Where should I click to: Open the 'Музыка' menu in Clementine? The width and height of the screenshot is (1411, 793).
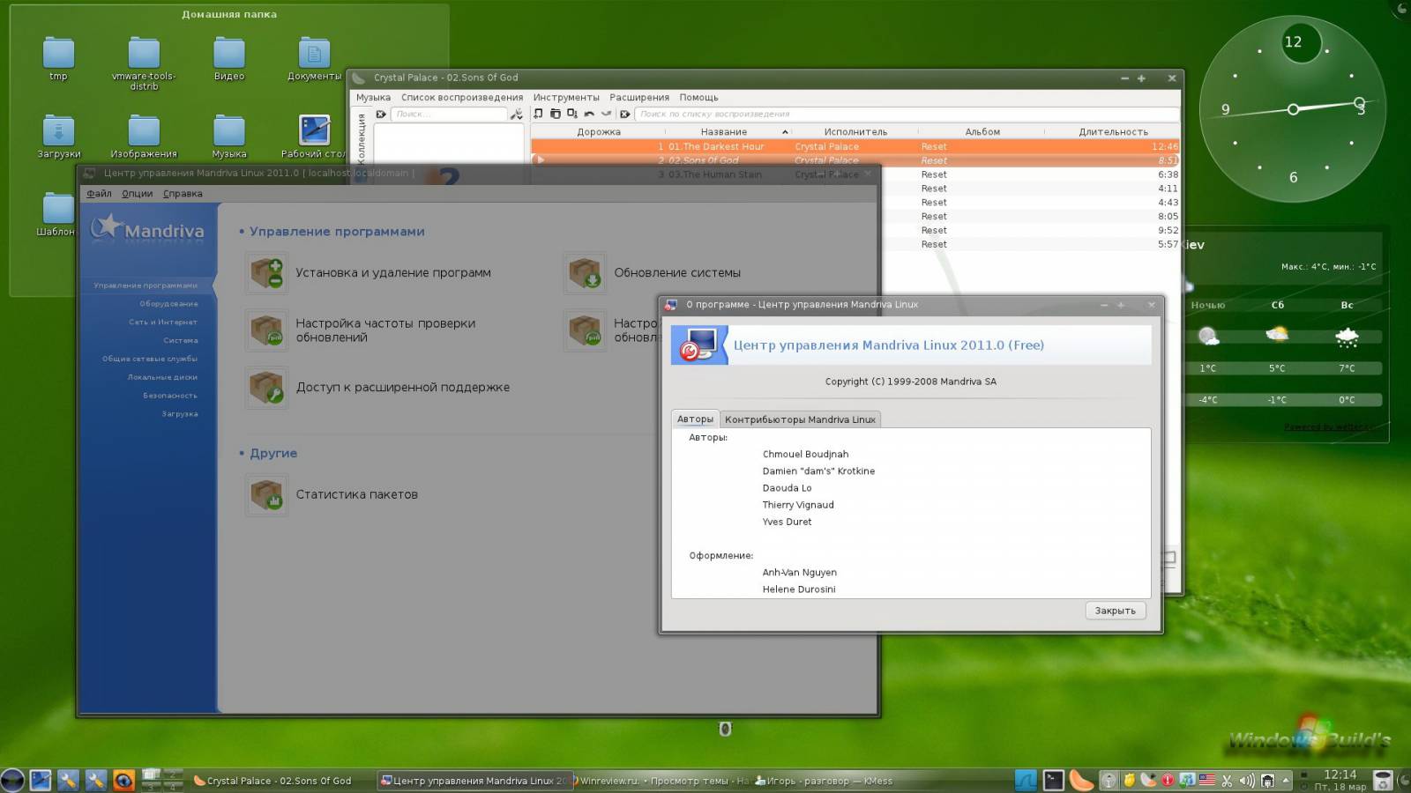(x=373, y=98)
